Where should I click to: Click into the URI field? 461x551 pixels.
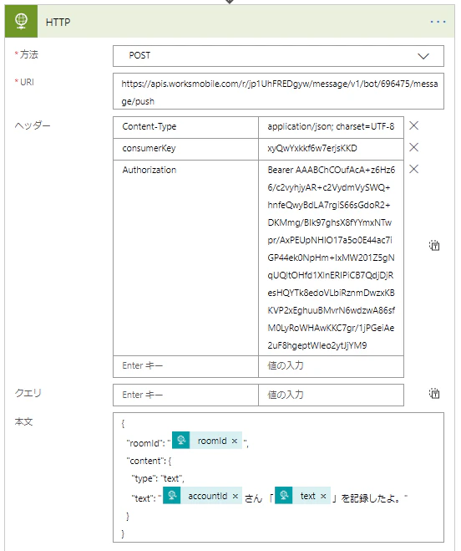(278, 91)
